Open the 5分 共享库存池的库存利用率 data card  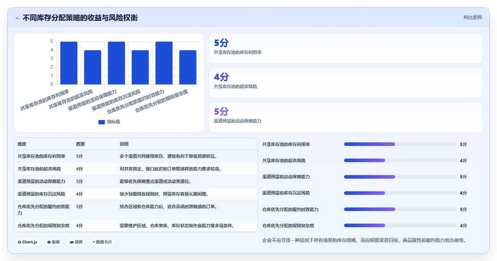pyautogui.click(x=345, y=49)
